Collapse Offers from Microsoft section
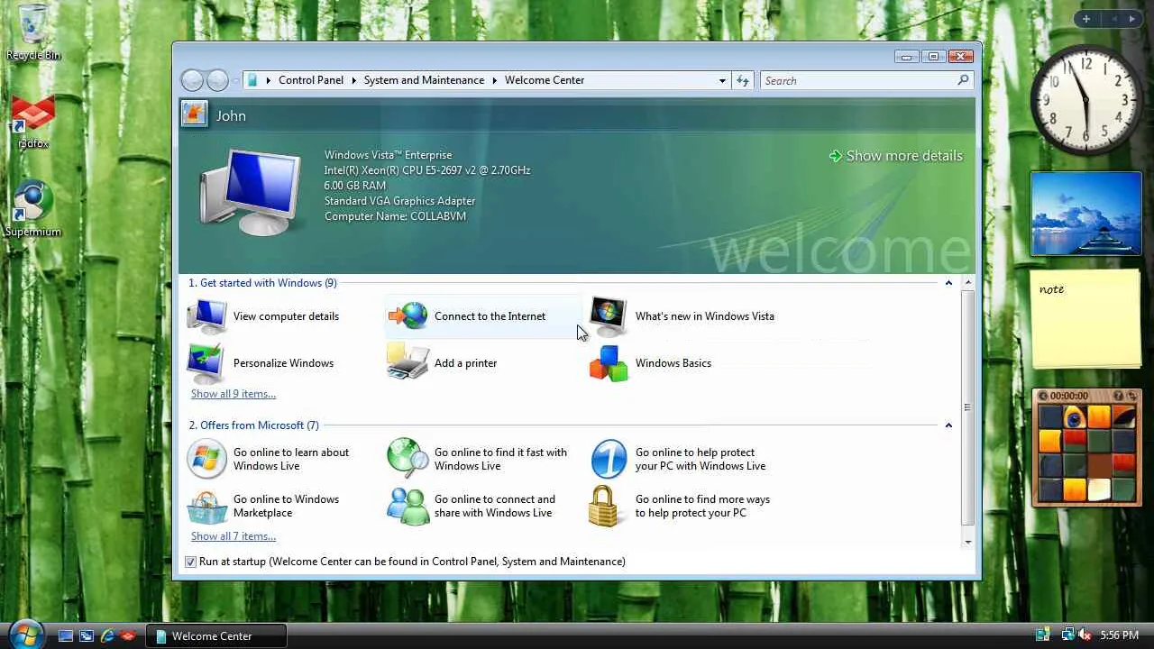The width and height of the screenshot is (1154, 649). point(948,425)
